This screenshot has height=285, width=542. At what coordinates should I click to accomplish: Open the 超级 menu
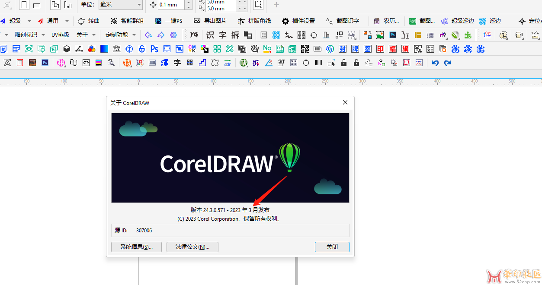(x=12, y=21)
